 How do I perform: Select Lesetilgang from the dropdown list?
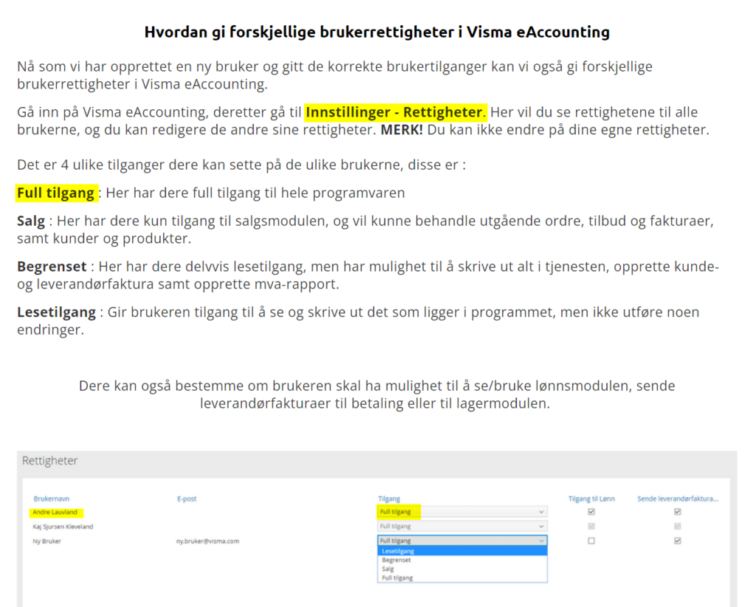(399, 551)
